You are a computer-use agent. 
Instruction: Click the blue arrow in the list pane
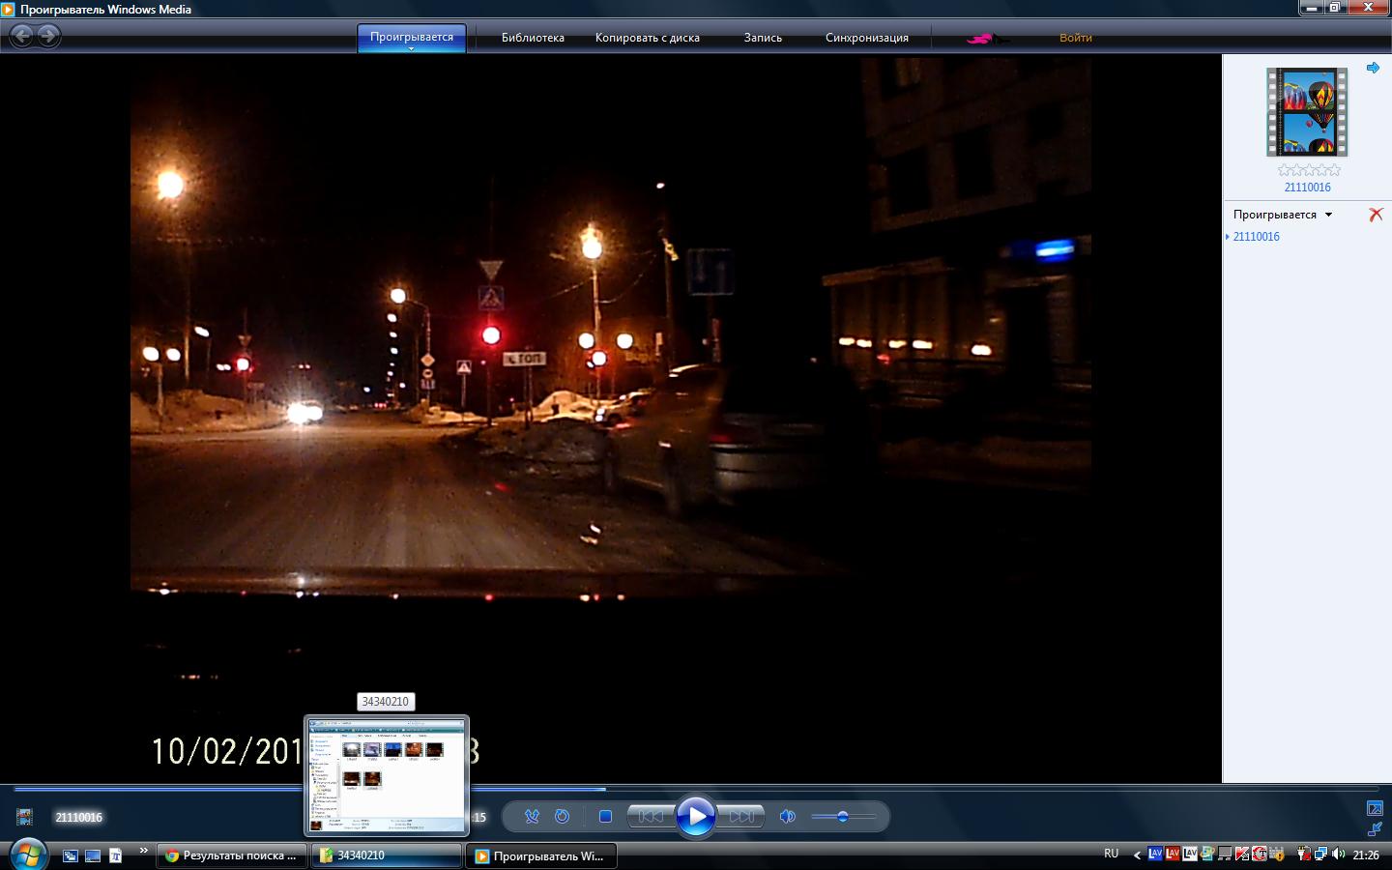1373,68
